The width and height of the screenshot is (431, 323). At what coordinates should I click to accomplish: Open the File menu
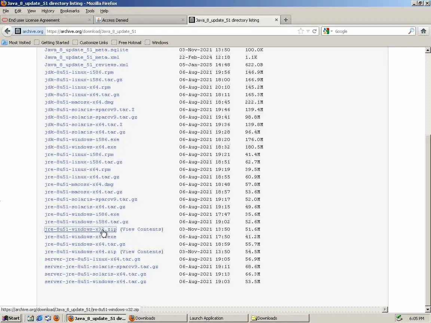tap(6, 11)
